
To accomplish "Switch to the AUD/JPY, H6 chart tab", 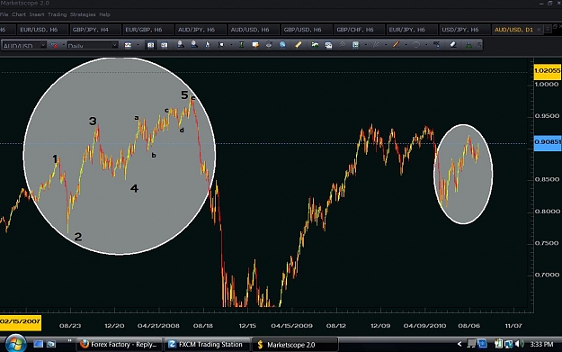I will pyautogui.click(x=201, y=30).
